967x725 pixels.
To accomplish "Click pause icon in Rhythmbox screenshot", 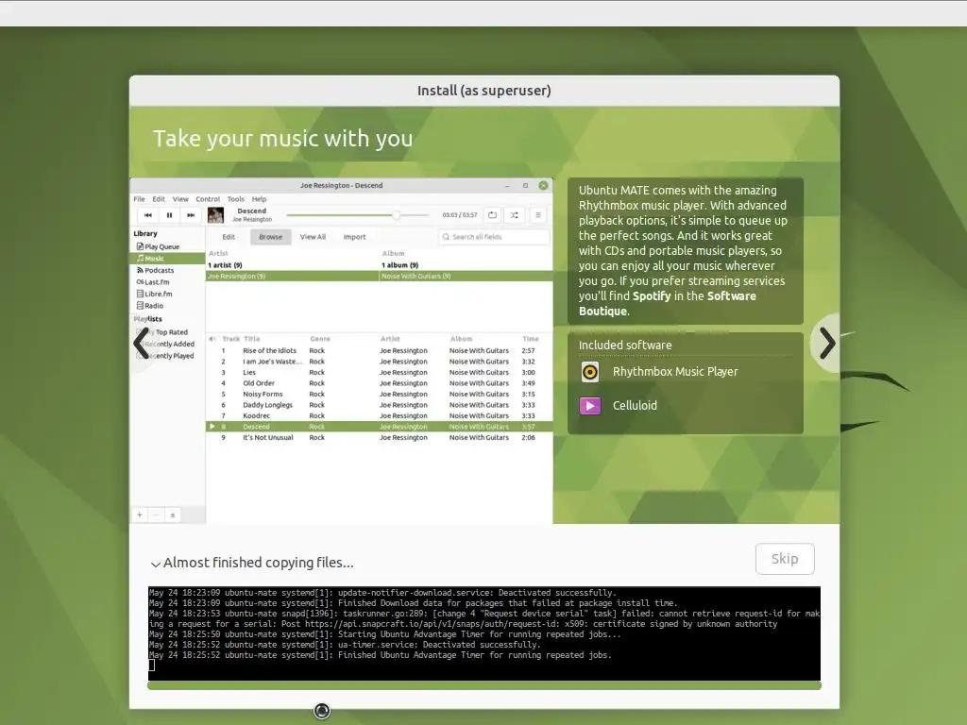I will coord(170,215).
